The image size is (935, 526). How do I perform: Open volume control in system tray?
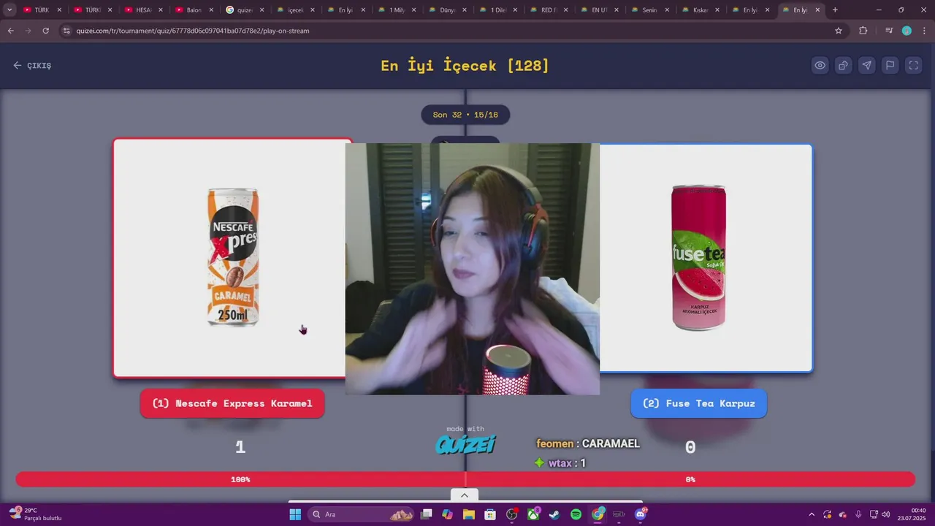coord(885,514)
